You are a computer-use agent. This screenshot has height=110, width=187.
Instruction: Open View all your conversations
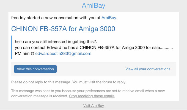coord(148,69)
